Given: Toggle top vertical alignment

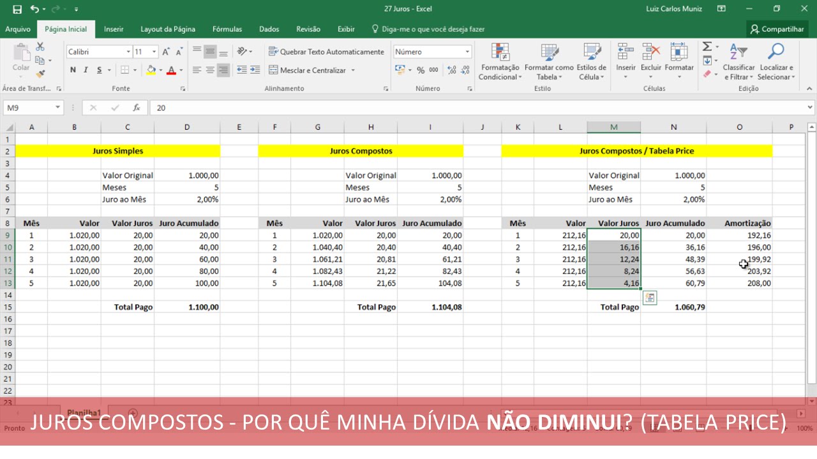Looking at the screenshot, I should point(197,52).
